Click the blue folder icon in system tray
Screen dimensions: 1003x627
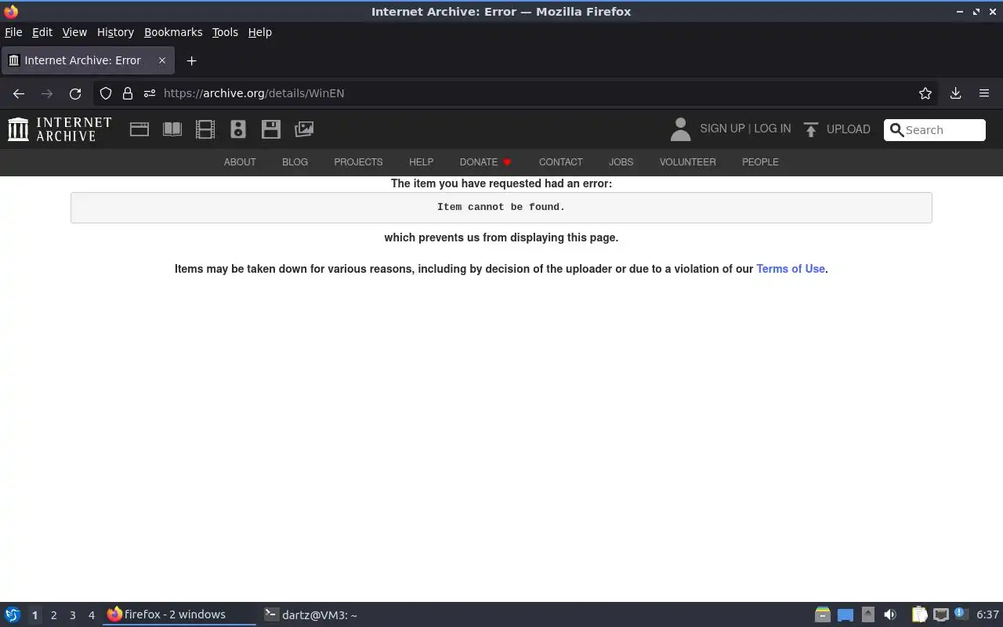(x=845, y=615)
